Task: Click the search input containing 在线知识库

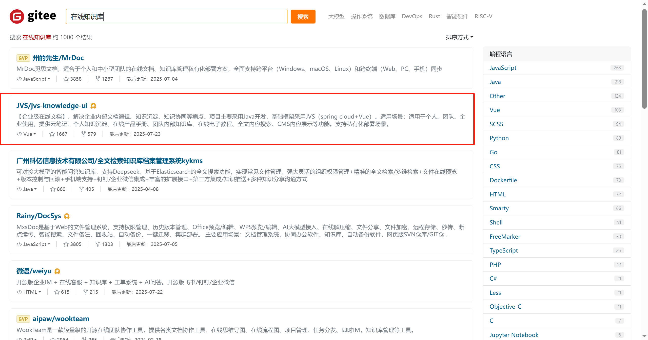Action: (176, 17)
